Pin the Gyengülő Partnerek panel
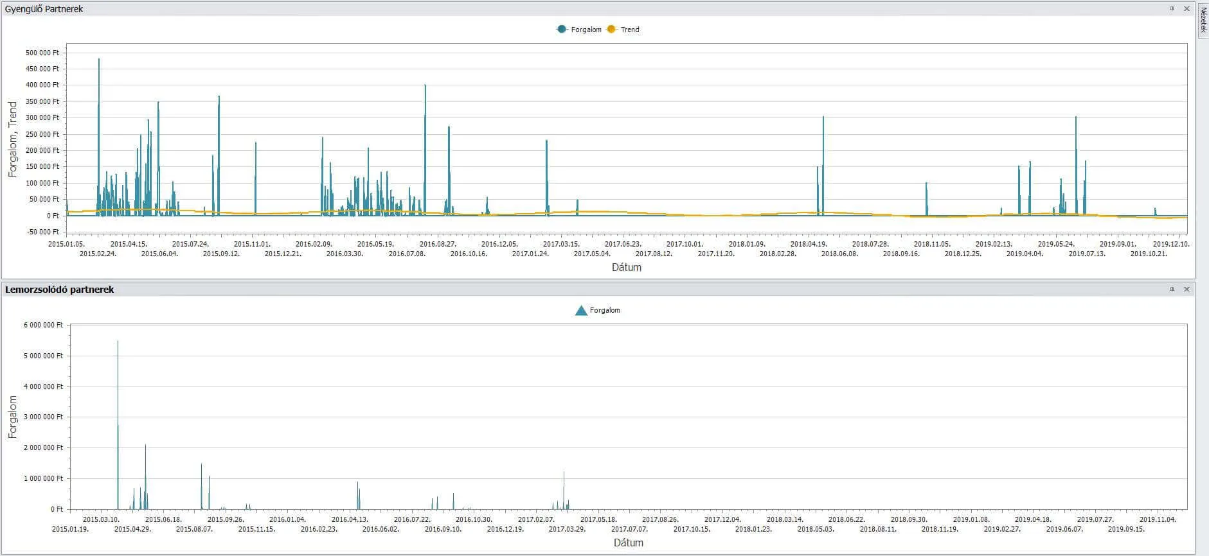Viewport: 1209px width, 556px height. click(x=1172, y=9)
